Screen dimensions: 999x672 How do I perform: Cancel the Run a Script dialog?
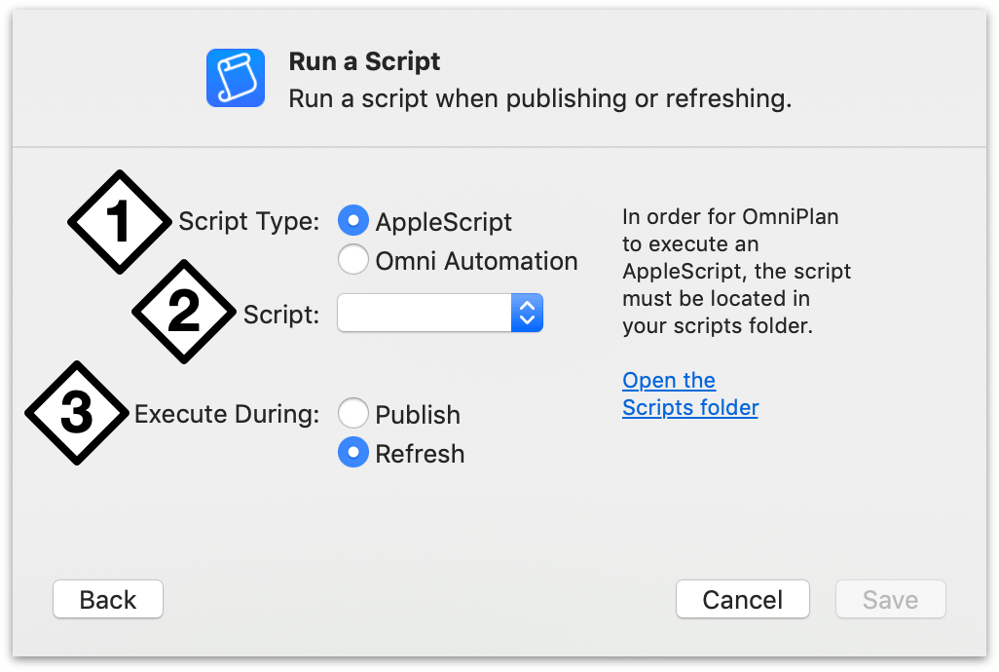tap(743, 599)
